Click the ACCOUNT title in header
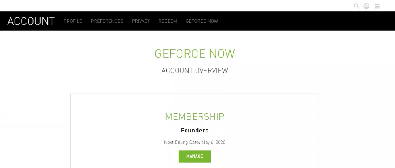 [x=31, y=21]
